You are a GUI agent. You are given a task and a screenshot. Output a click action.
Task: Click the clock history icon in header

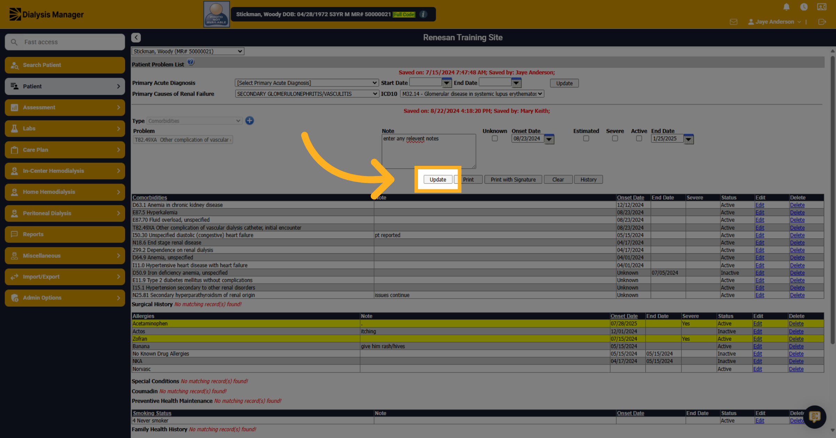coord(804,7)
